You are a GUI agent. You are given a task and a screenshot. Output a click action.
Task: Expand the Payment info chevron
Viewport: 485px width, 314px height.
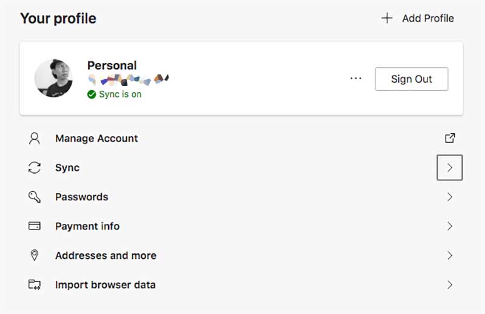[450, 226]
